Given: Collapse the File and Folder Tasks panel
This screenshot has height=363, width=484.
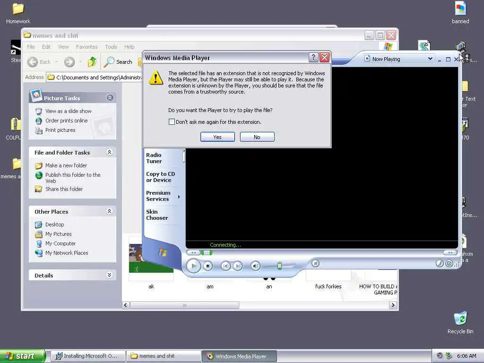Looking at the screenshot, I should (x=109, y=152).
